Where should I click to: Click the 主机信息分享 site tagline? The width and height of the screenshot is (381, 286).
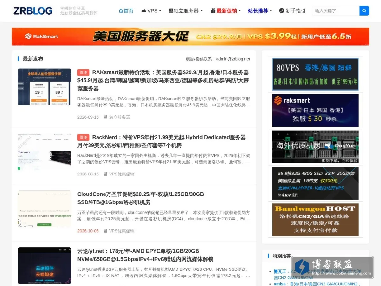pyautogui.click(x=73, y=8)
